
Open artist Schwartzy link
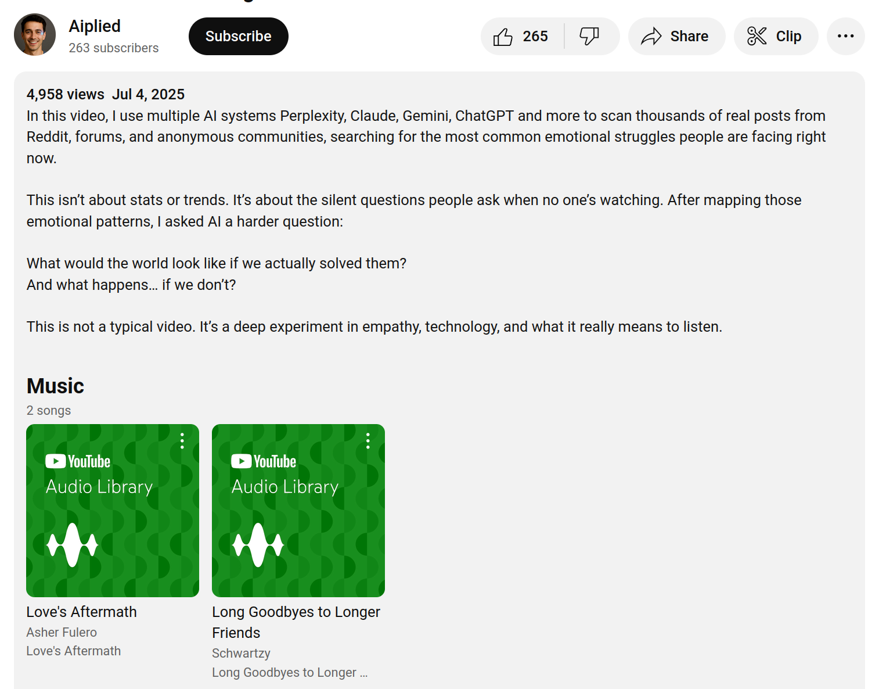click(x=241, y=653)
